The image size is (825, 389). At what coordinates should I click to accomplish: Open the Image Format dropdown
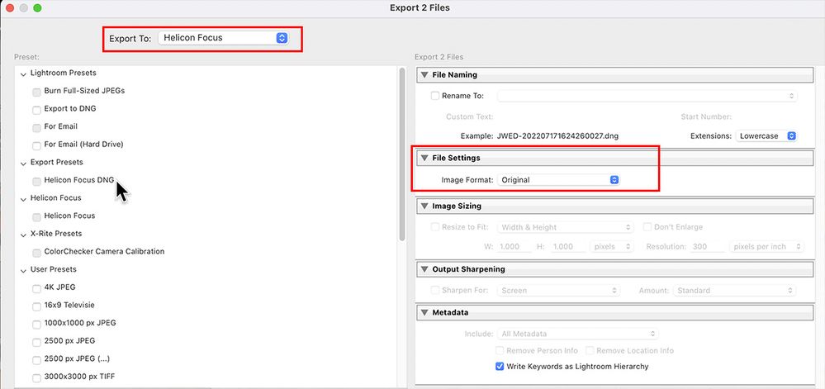coord(558,179)
